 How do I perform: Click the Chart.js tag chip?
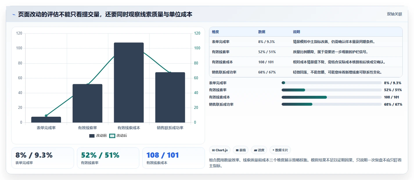[x=220, y=150]
